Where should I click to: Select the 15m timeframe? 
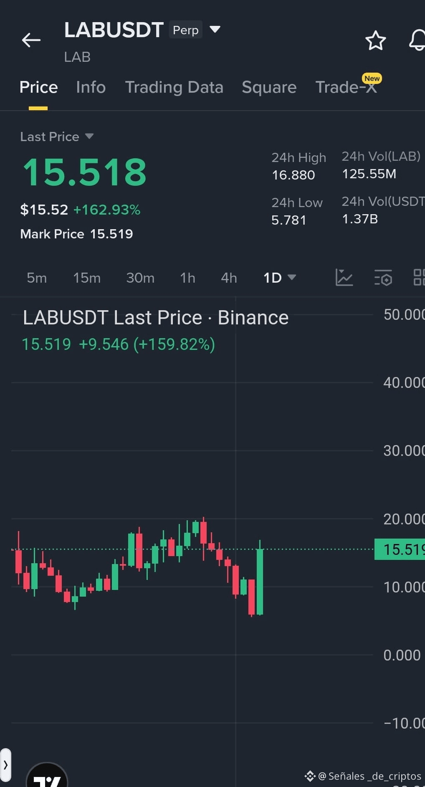tap(87, 278)
